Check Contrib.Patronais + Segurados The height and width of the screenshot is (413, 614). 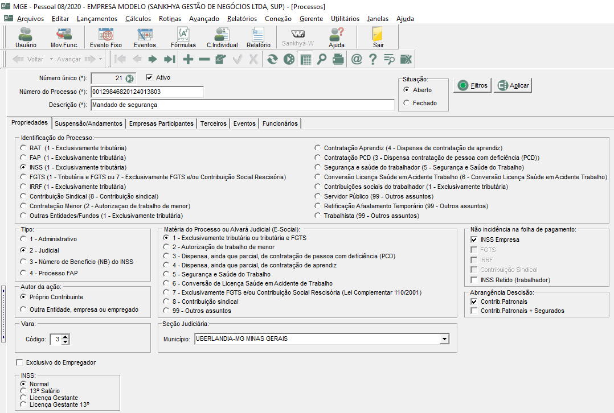coord(474,311)
